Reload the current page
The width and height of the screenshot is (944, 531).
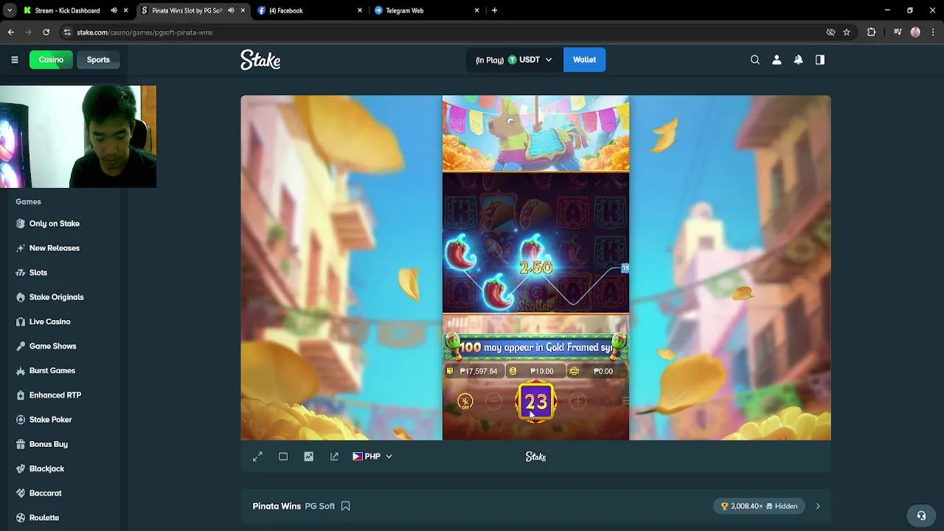tap(46, 32)
